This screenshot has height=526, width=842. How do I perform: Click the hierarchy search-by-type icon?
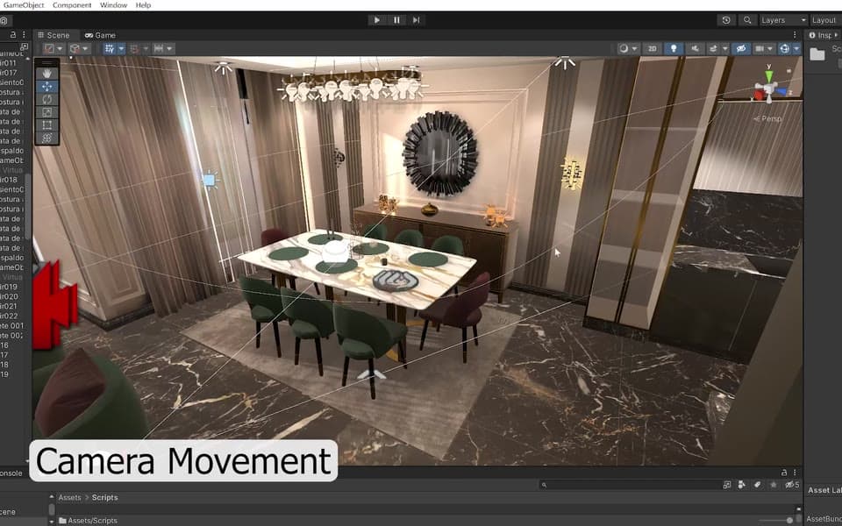click(24, 47)
